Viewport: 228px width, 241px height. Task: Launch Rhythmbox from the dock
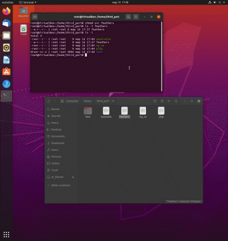click(x=6, y=47)
